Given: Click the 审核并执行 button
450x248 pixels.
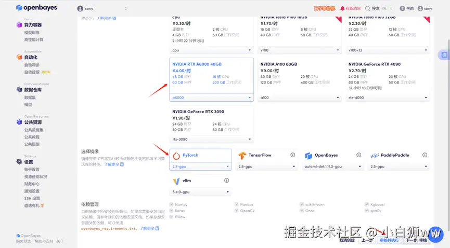Looking at the screenshot, I should pyautogui.click(x=389, y=240).
